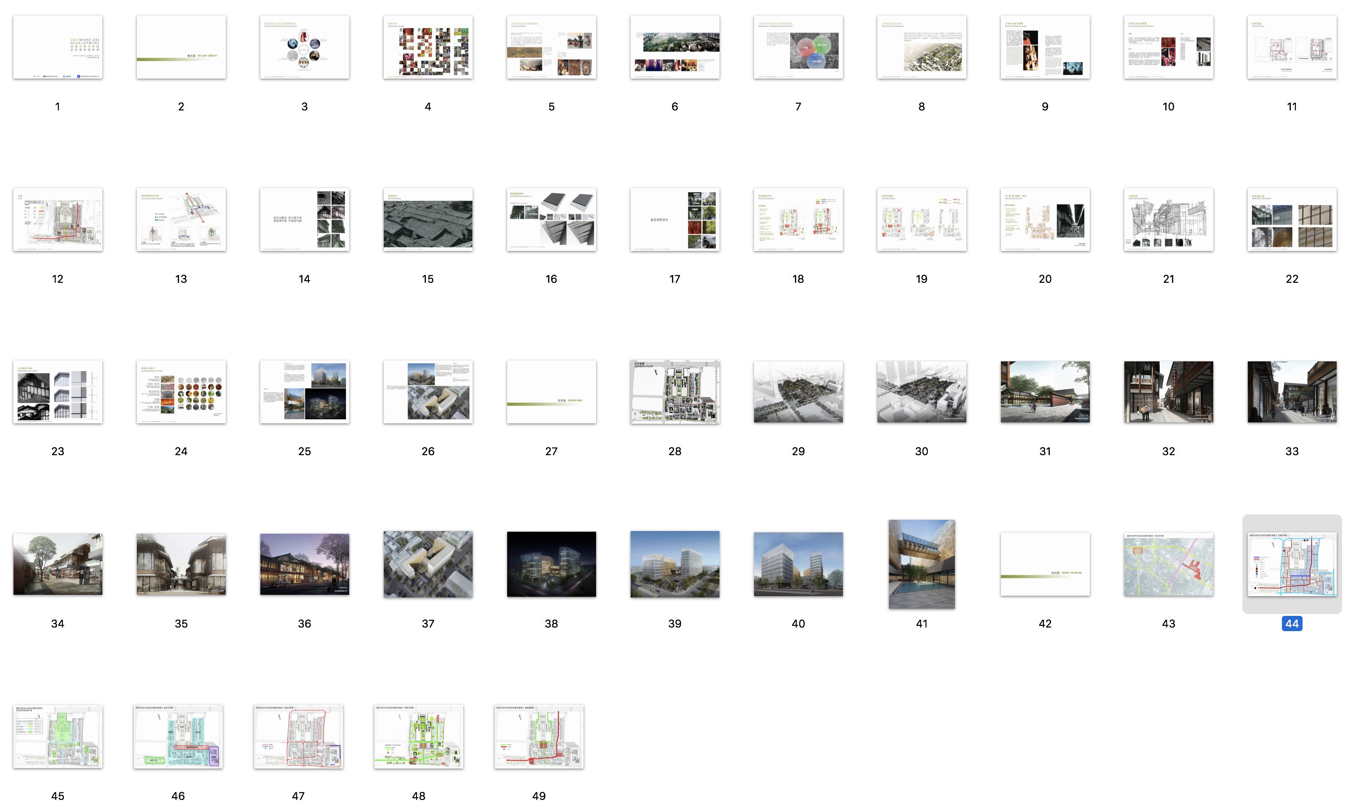Select page 14 thumbnail
1360x808 pixels.
[x=304, y=220]
